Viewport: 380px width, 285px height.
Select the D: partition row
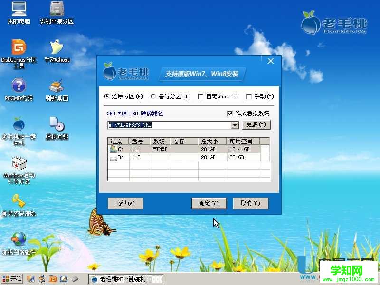[189, 158]
